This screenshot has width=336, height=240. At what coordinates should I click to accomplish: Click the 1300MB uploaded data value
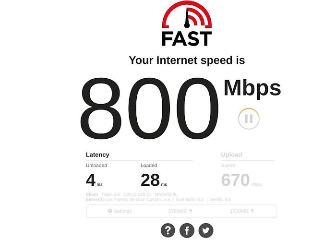pos(239,211)
